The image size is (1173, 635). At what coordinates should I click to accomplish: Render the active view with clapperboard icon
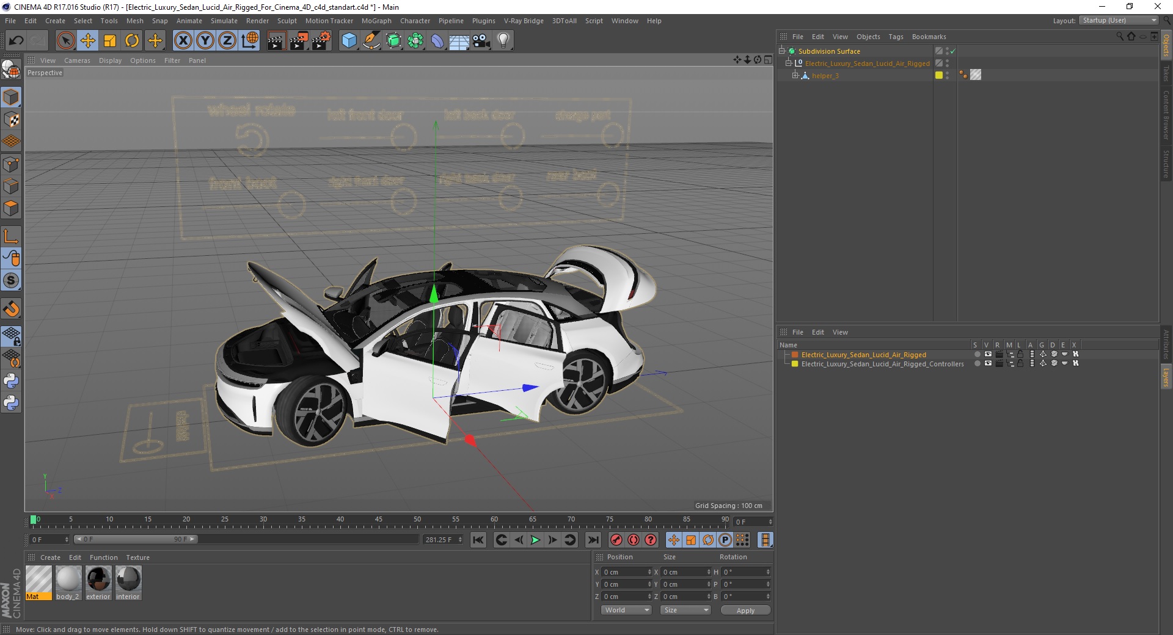pyautogui.click(x=276, y=41)
